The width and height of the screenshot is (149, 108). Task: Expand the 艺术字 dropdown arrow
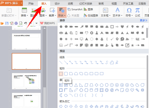coord(122,16)
